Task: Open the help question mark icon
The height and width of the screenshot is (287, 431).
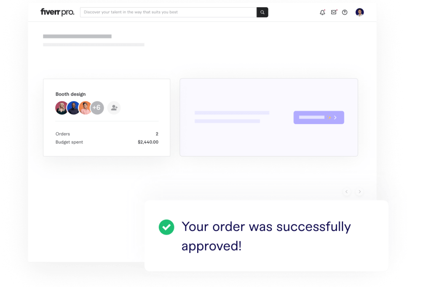Action: pyautogui.click(x=345, y=12)
